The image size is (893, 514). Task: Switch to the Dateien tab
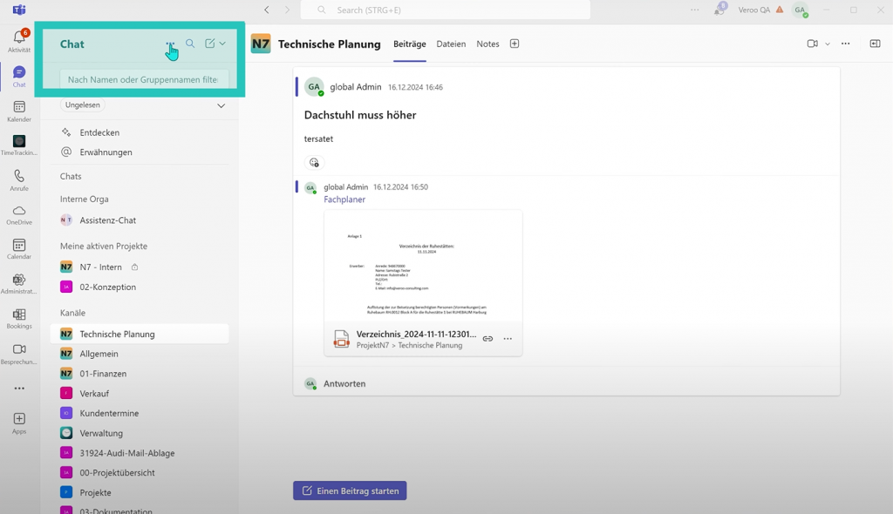[x=451, y=44]
